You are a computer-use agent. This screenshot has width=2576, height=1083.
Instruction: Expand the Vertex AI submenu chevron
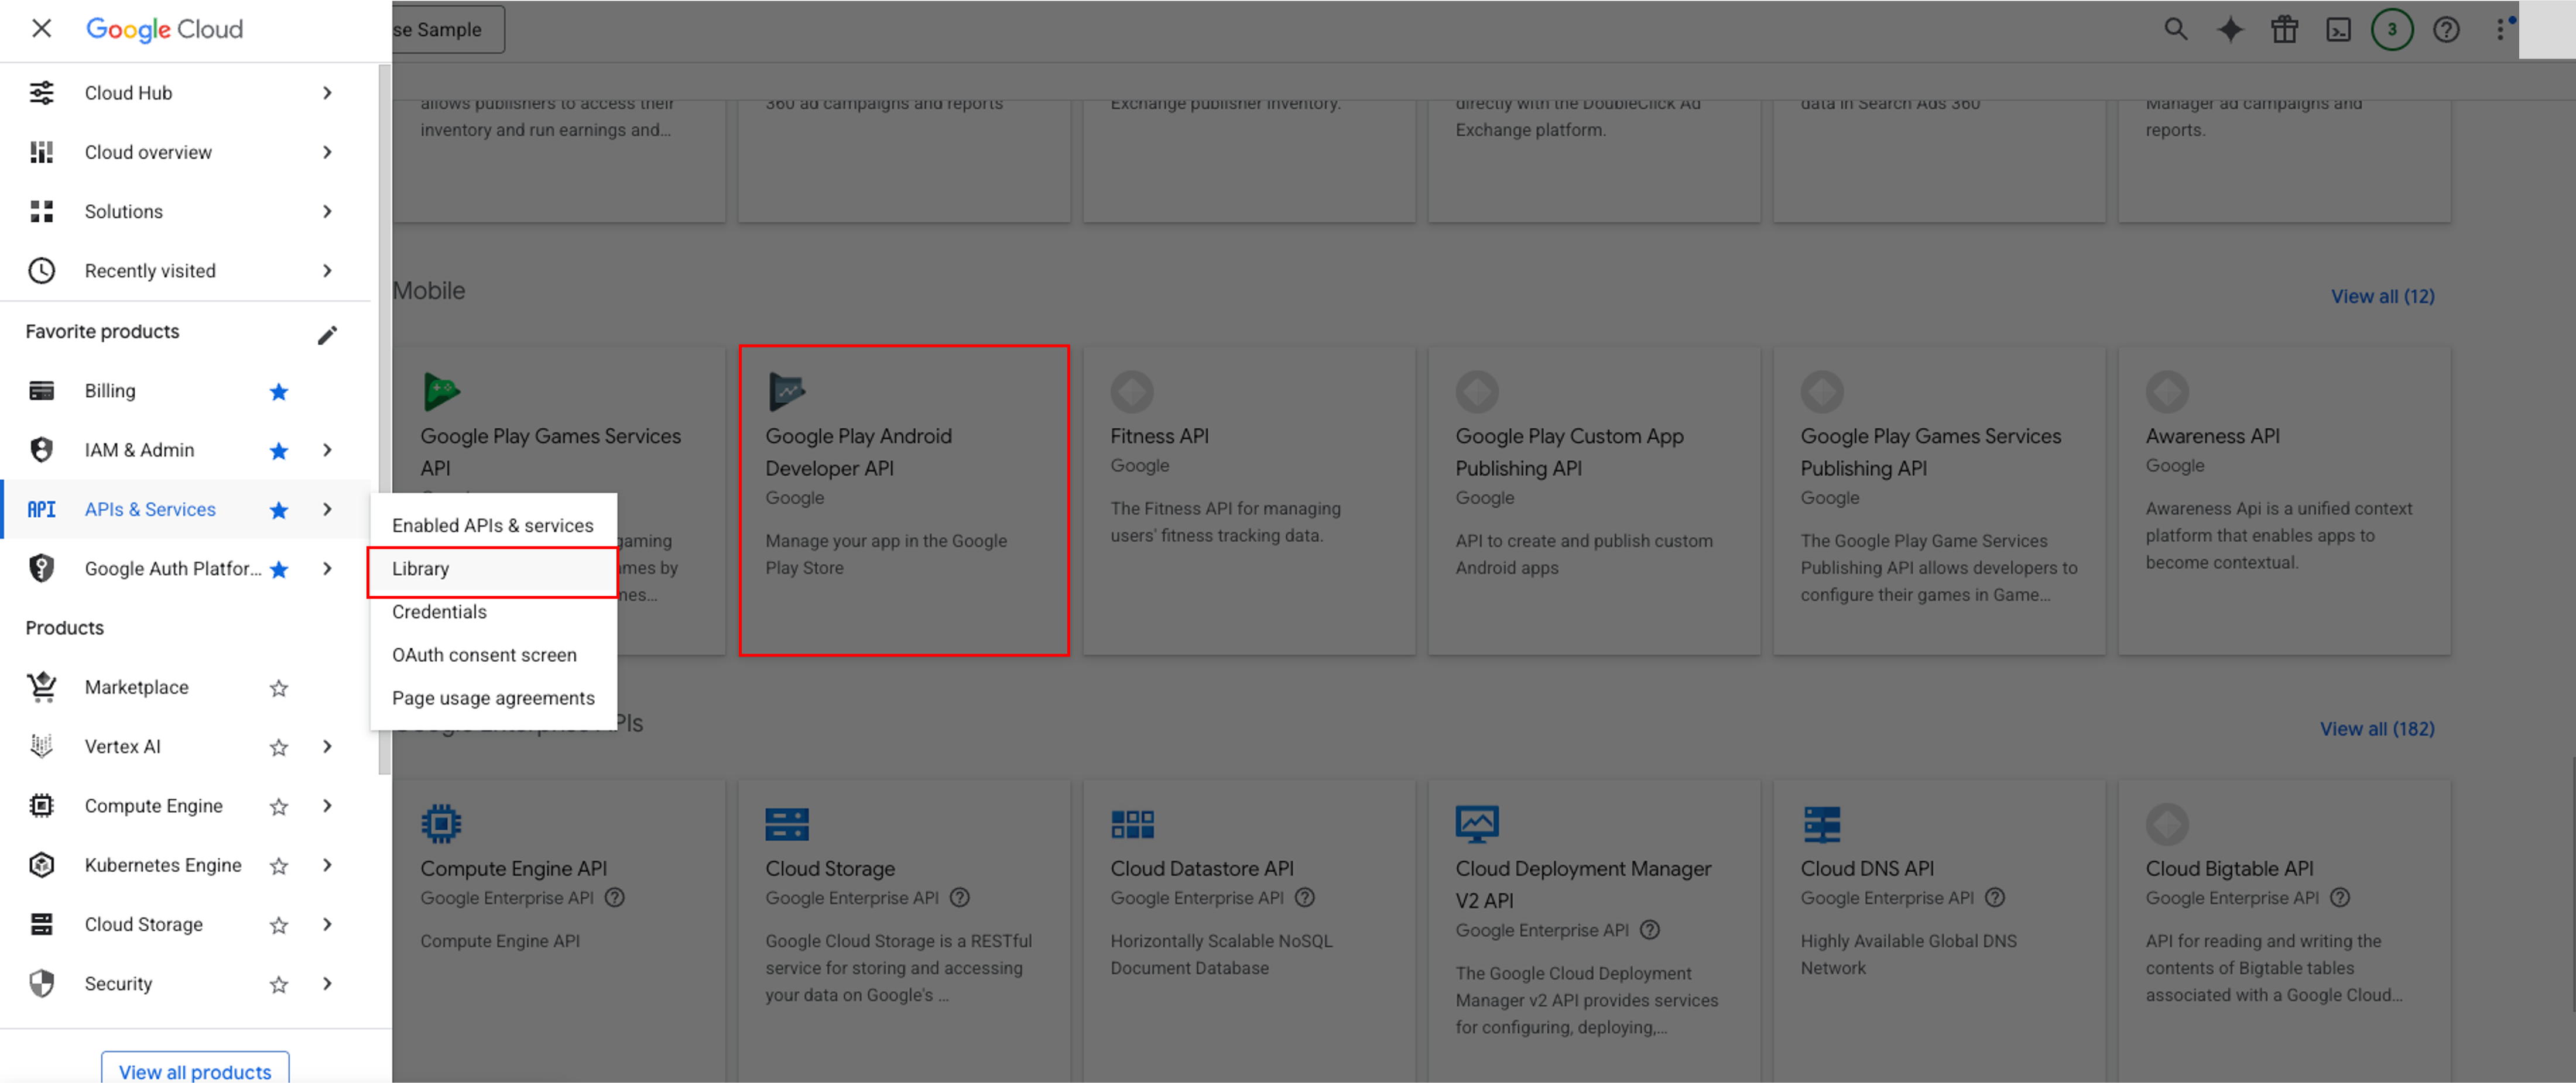tap(327, 747)
